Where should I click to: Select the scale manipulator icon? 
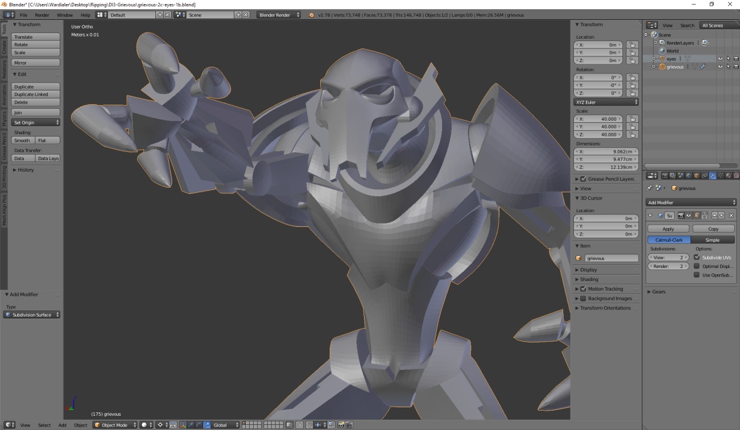(207, 425)
